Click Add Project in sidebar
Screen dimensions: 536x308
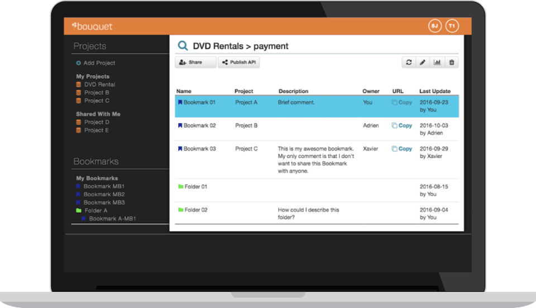[x=95, y=63]
